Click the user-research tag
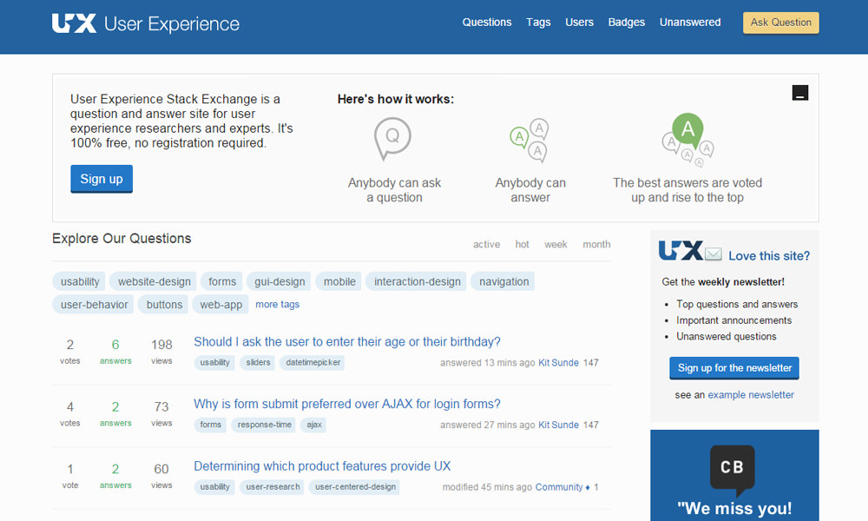This screenshot has width=868, height=521. (x=273, y=486)
